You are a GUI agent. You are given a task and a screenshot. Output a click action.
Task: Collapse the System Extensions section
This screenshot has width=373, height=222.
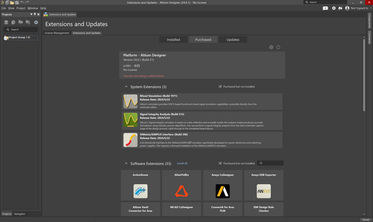(126, 87)
